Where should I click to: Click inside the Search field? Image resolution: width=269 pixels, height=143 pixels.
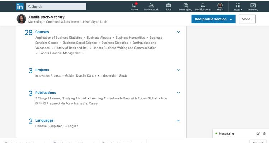[57, 6]
